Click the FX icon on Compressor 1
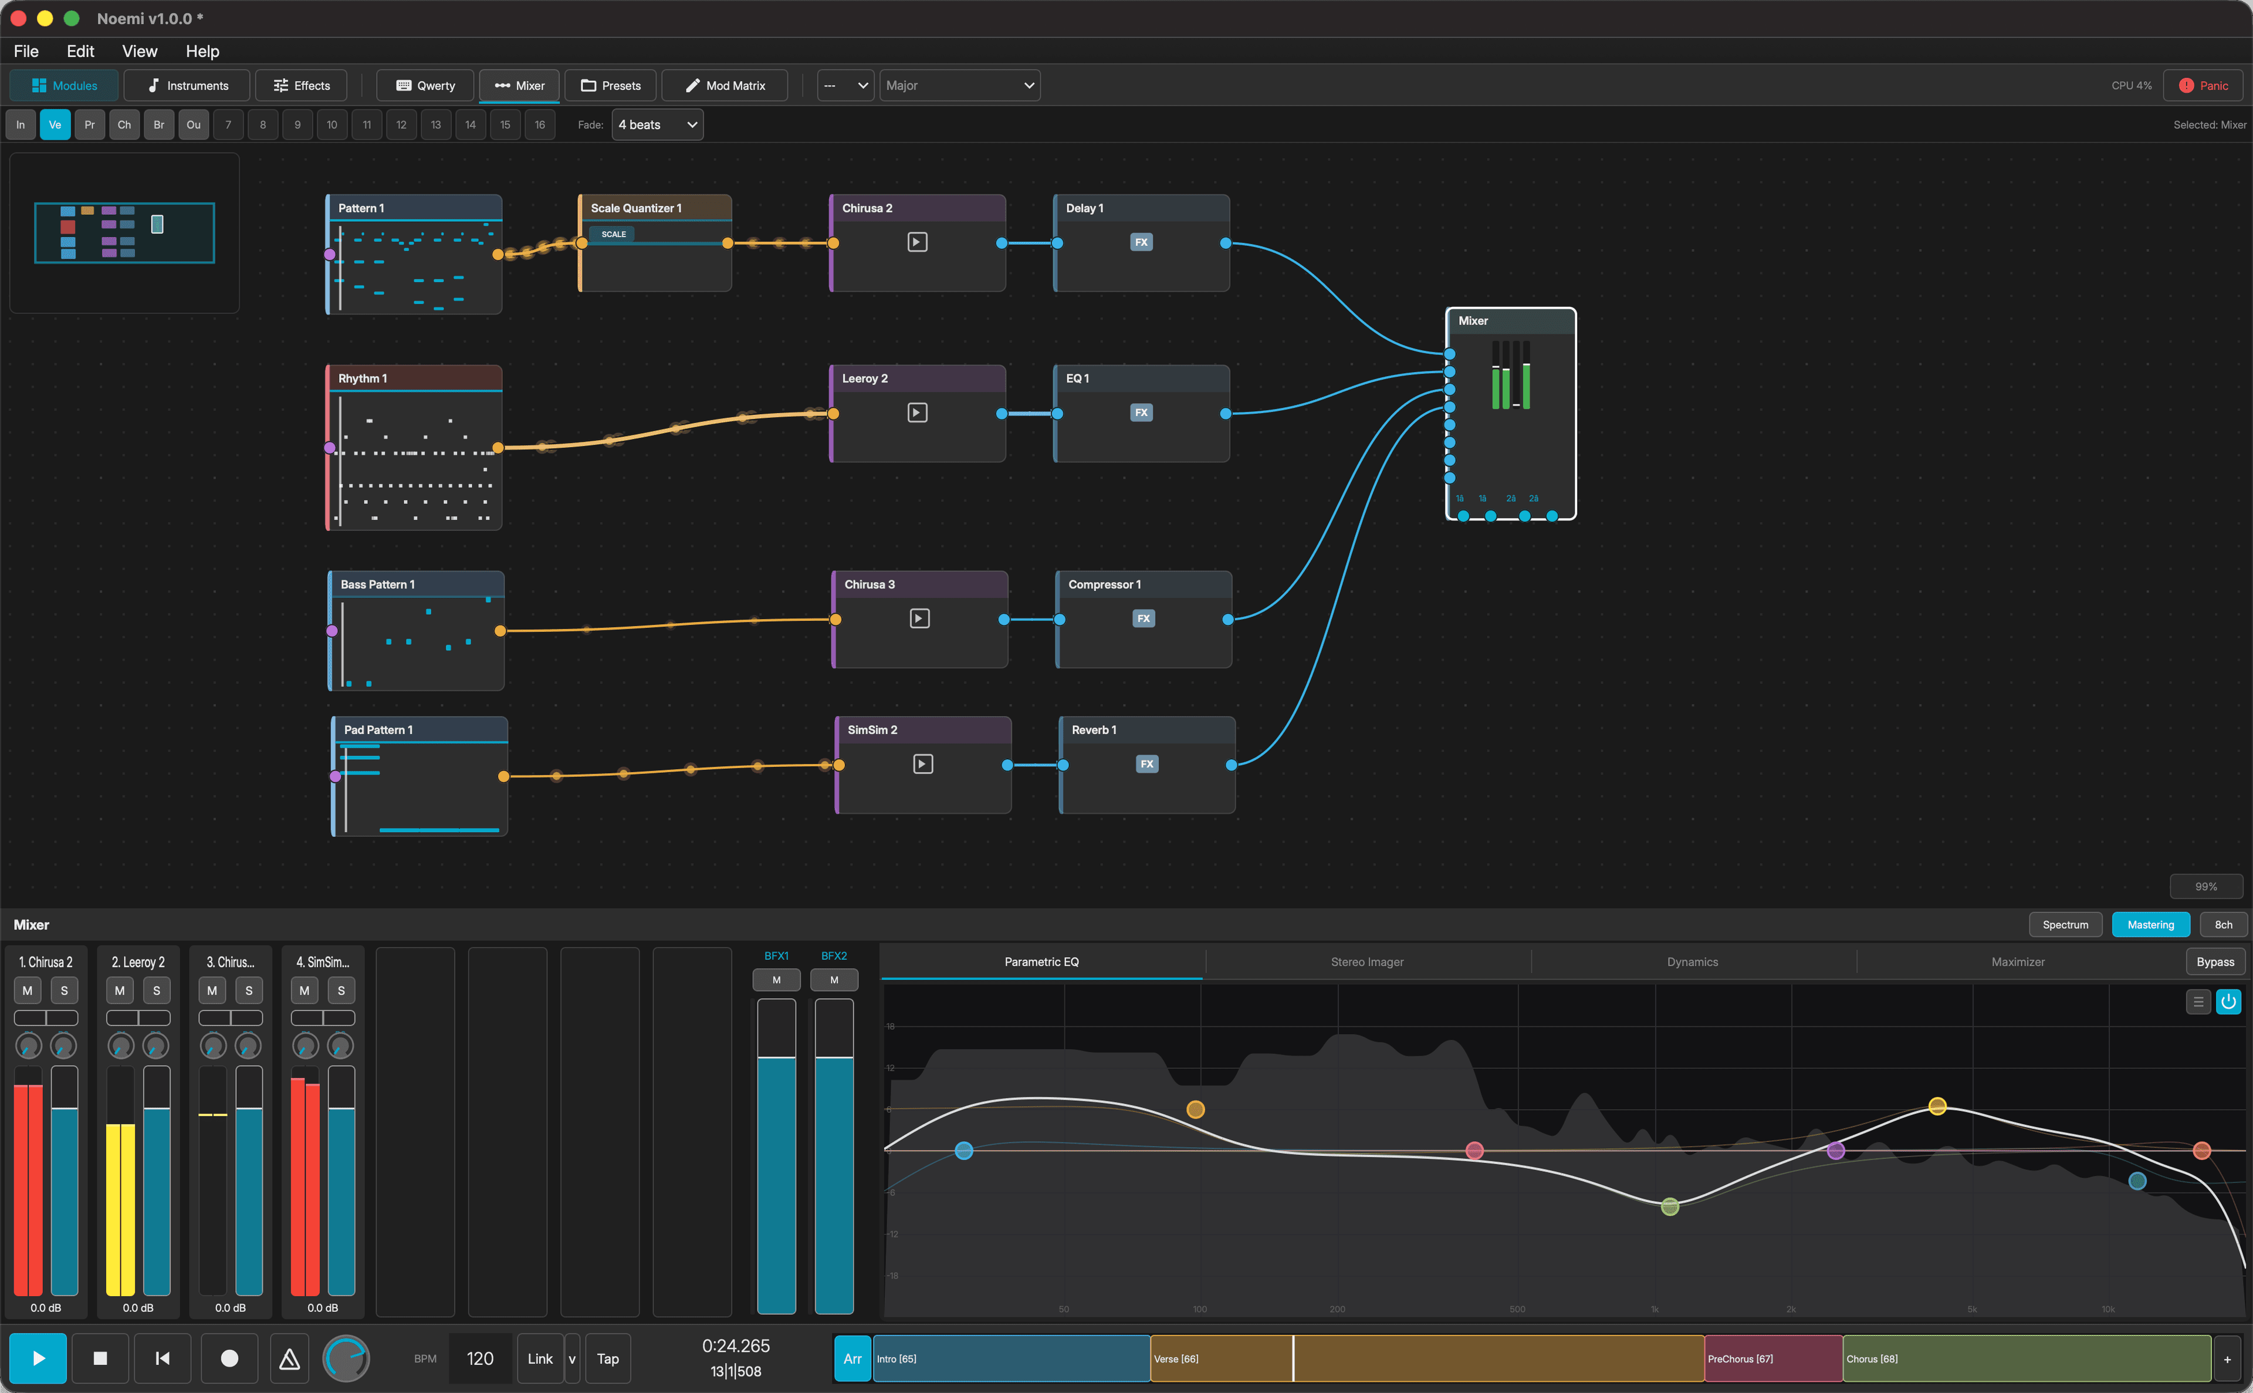Viewport: 2253px width, 1393px height. (x=1143, y=618)
